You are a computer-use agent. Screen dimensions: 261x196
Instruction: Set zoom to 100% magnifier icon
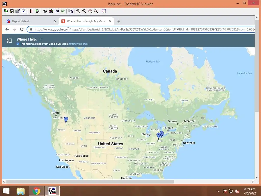coord(90,11)
